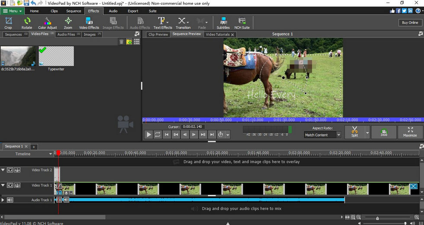Viewport: 424px width, 225px height.
Task: Open the Aspect Ratio Match Content dropdown
Action: click(x=323, y=135)
